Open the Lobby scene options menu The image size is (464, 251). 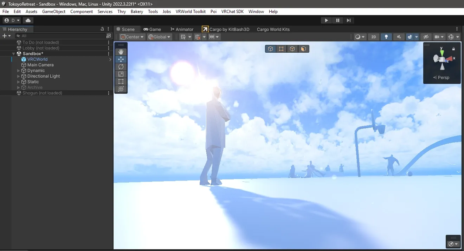109,48
